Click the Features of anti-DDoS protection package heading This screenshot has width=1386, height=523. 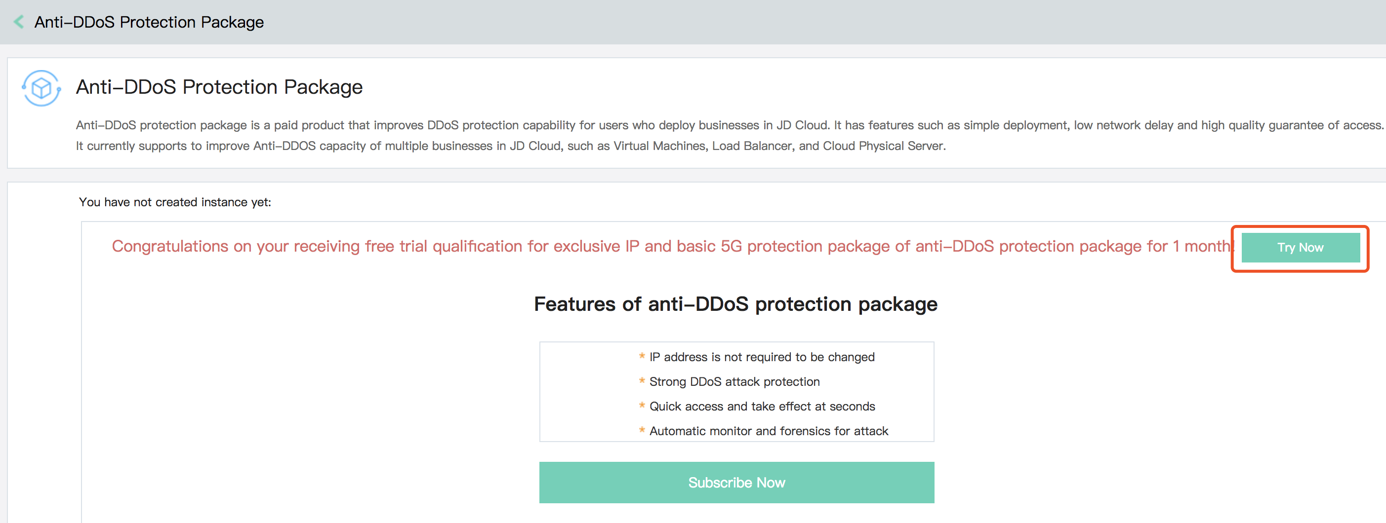[x=735, y=304]
